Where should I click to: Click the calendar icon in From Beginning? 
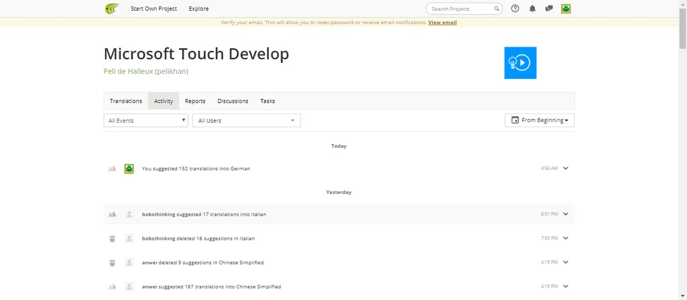[515, 120]
